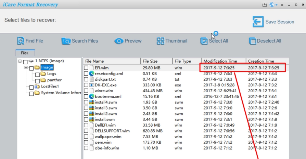Click the diskpart.txt document icon
The height and width of the screenshot is (159, 306).
point(91,79)
